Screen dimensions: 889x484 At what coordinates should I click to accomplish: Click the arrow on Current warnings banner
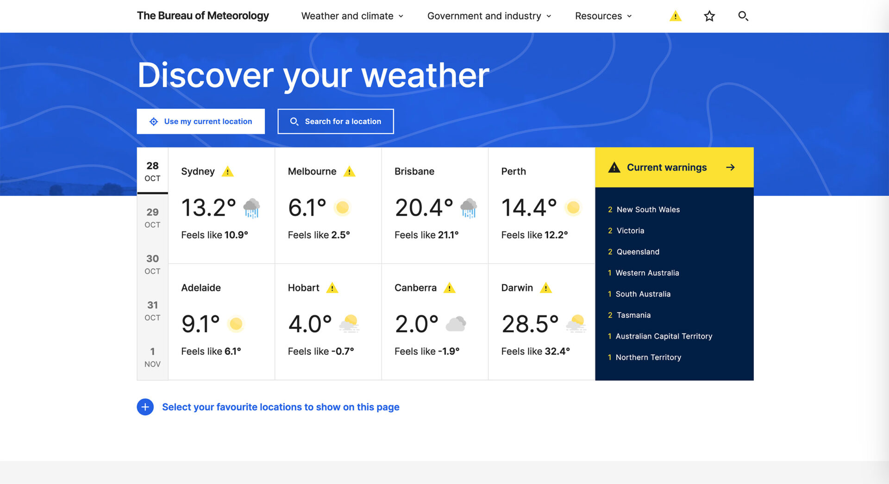(x=730, y=168)
